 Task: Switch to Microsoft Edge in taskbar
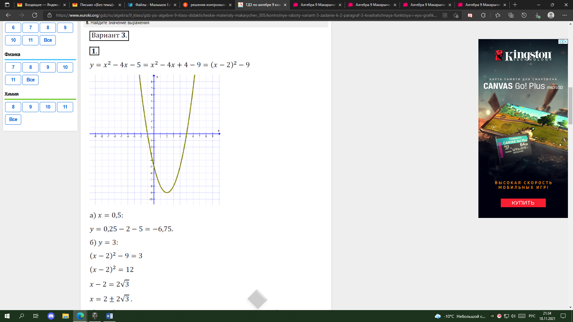click(x=80, y=316)
